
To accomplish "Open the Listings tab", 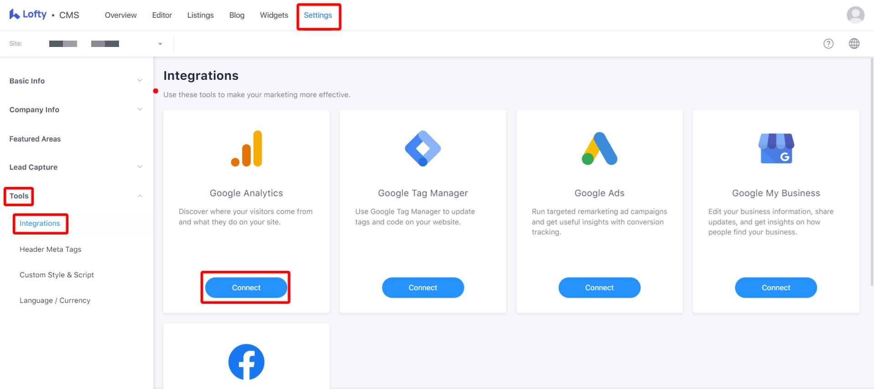I will pos(201,15).
